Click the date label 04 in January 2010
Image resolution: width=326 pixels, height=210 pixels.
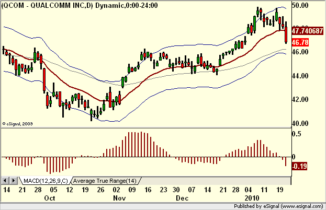click(x=248, y=190)
